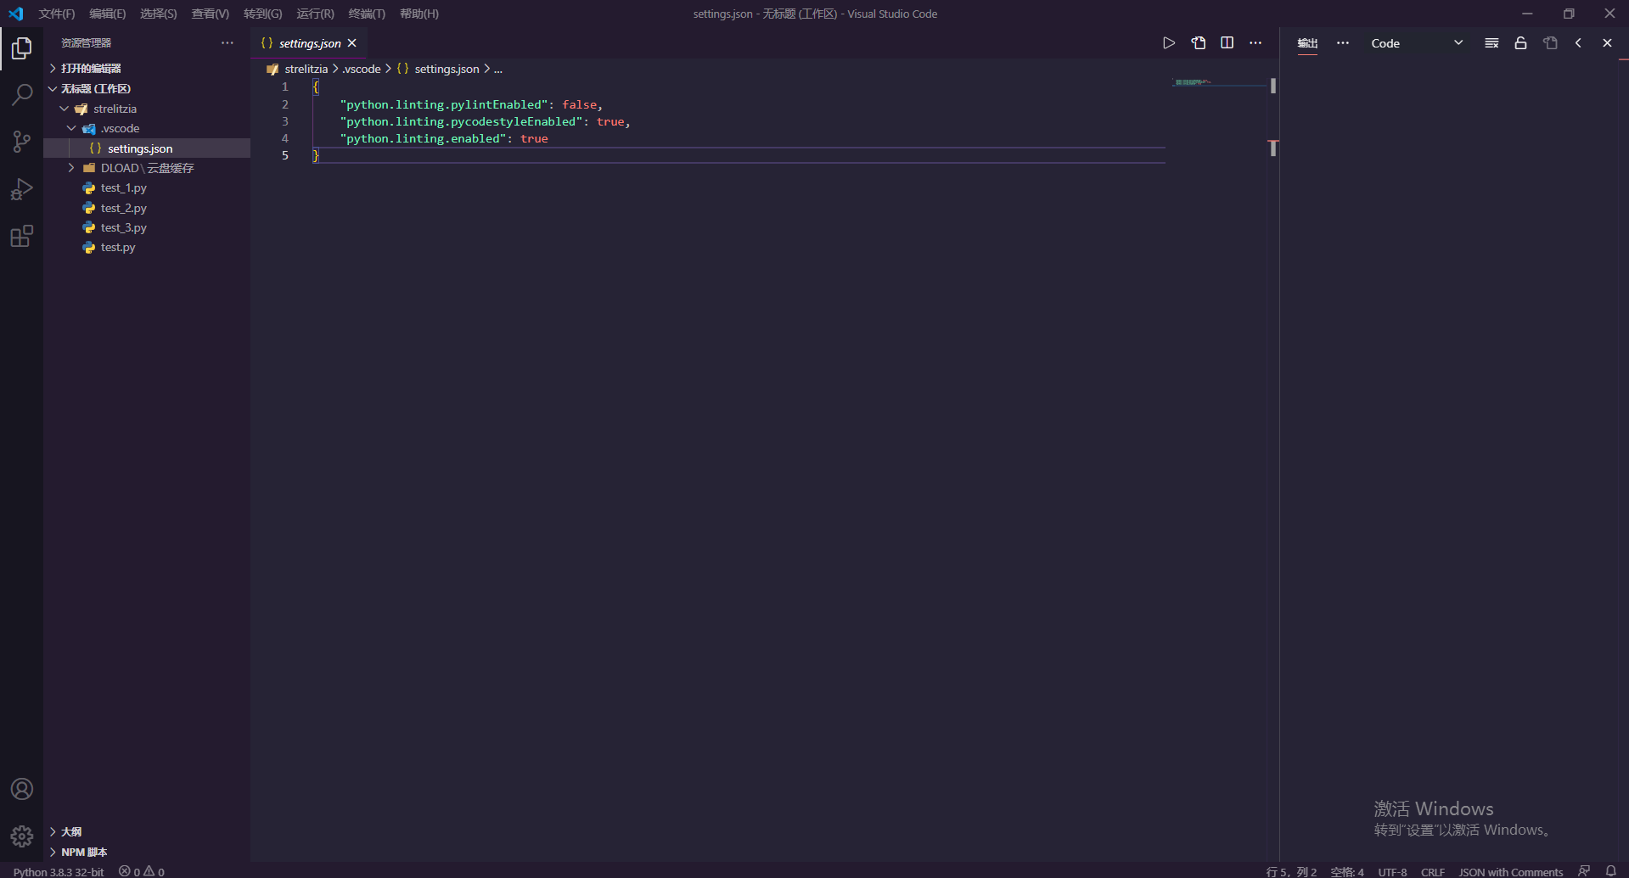Open problems via errors and warnings count

pyautogui.click(x=142, y=871)
